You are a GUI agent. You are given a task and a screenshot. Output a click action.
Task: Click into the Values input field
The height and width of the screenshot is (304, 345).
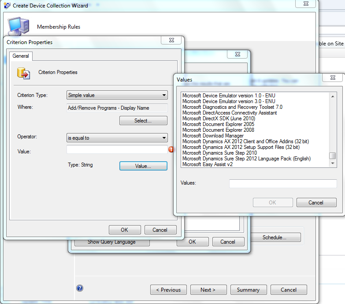click(x=283, y=183)
